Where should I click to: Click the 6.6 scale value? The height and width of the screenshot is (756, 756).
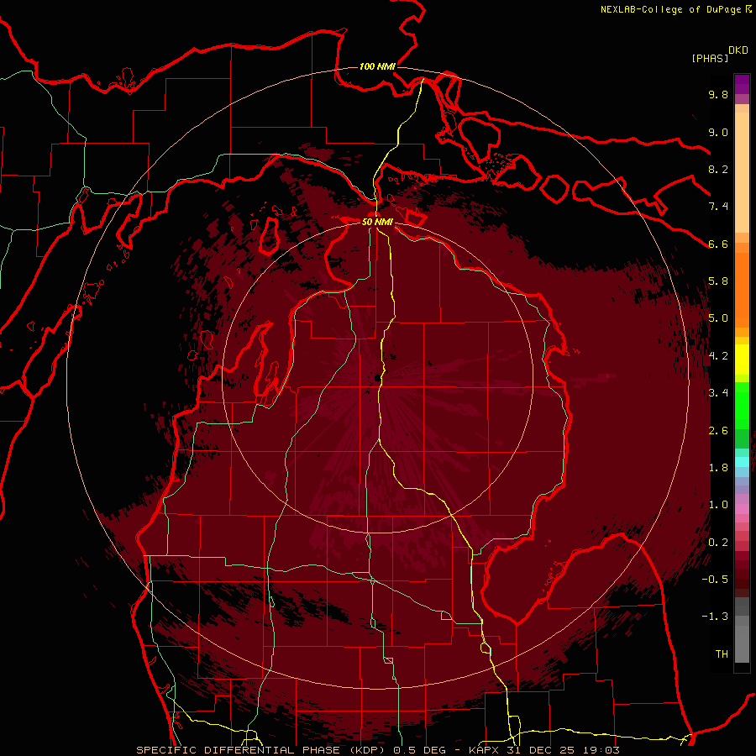718,244
